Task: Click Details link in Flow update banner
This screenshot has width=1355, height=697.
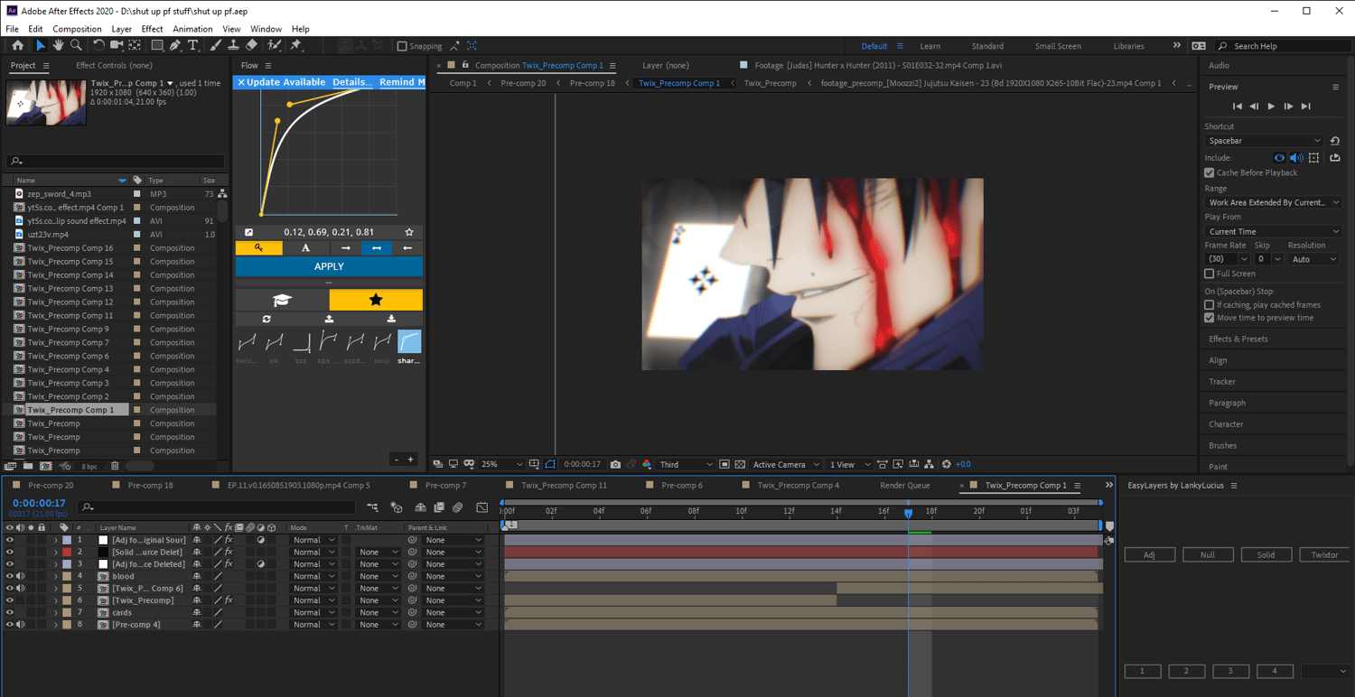Action: point(351,82)
